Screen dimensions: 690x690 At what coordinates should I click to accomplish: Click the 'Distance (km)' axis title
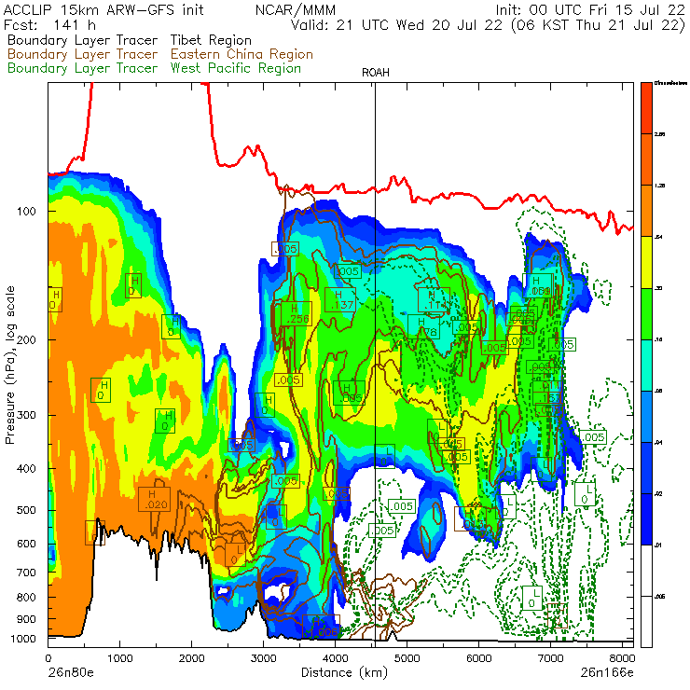(344, 672)
